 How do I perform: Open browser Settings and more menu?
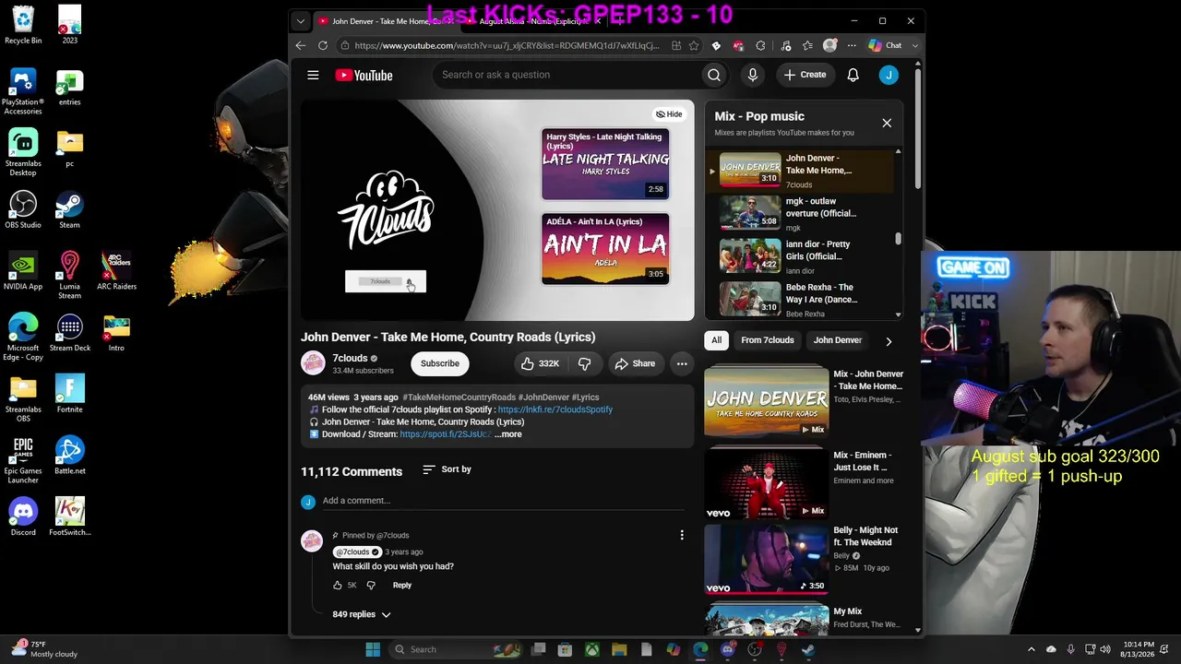[x=852, y=45]
